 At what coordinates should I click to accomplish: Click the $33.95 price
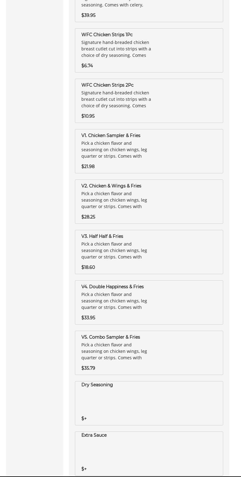(x=88, y=318)
